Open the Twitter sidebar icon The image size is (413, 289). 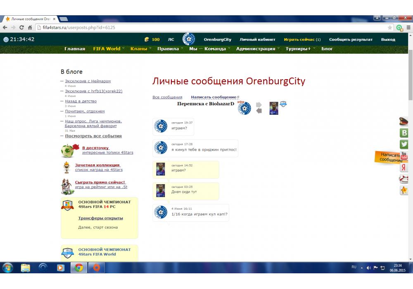tap(404, 144)
